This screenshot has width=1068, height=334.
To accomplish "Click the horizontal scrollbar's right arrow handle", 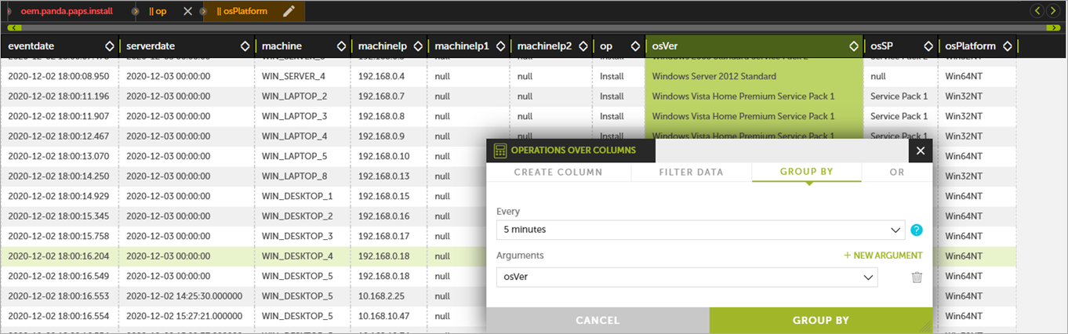I will click(x=1055, y=27).
